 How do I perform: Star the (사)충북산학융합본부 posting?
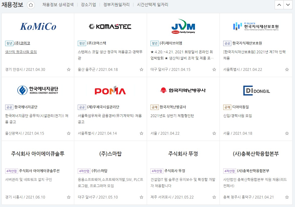pos(287,197)
